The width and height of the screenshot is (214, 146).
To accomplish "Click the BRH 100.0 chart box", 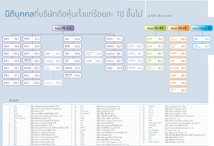I will coord(11,83).
